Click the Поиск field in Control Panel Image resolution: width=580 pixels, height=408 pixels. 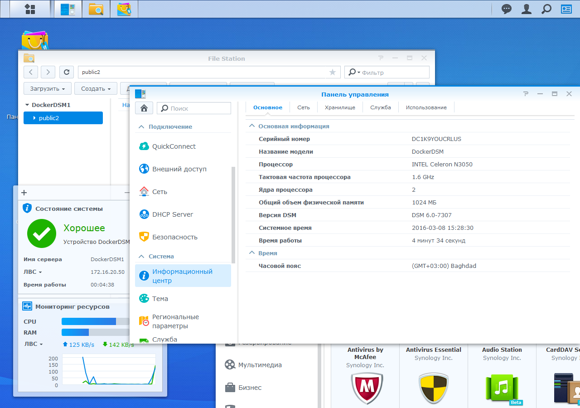(194, 108)
